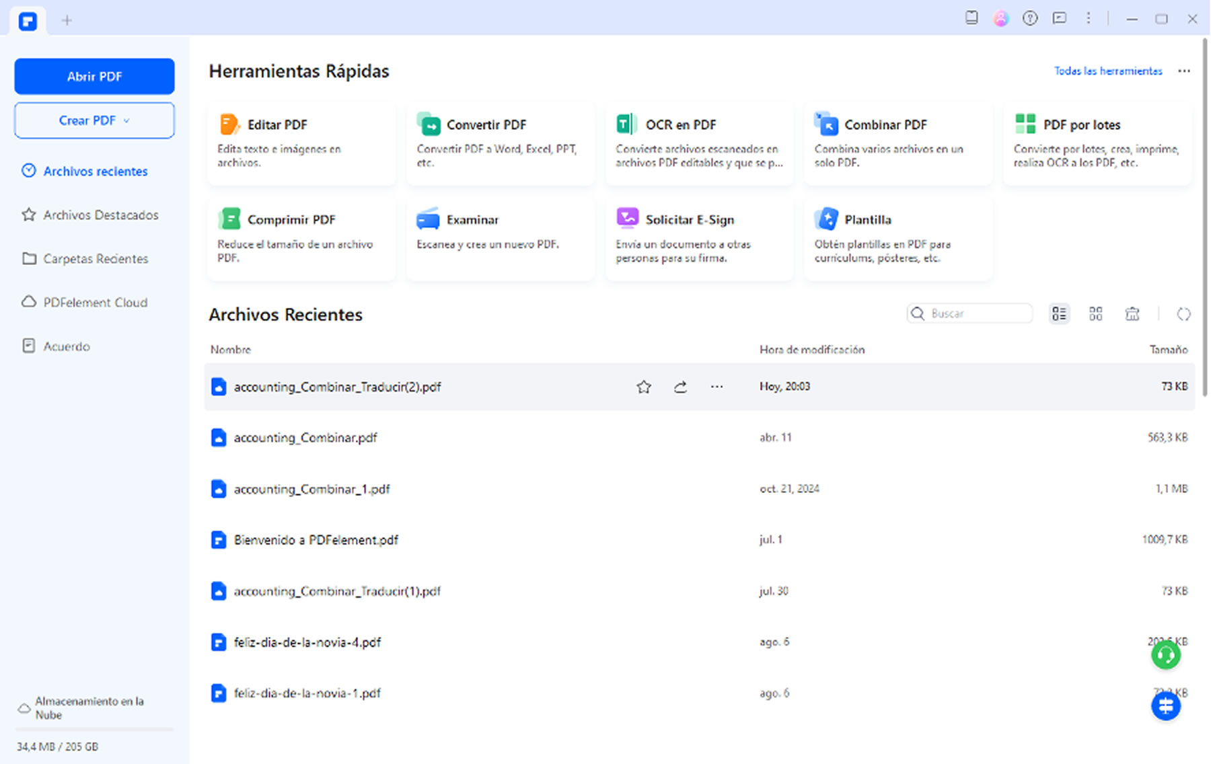Switch to grid thumbnail view
The width and height of the screenshot is (1211, 764).
[1096, 314]
